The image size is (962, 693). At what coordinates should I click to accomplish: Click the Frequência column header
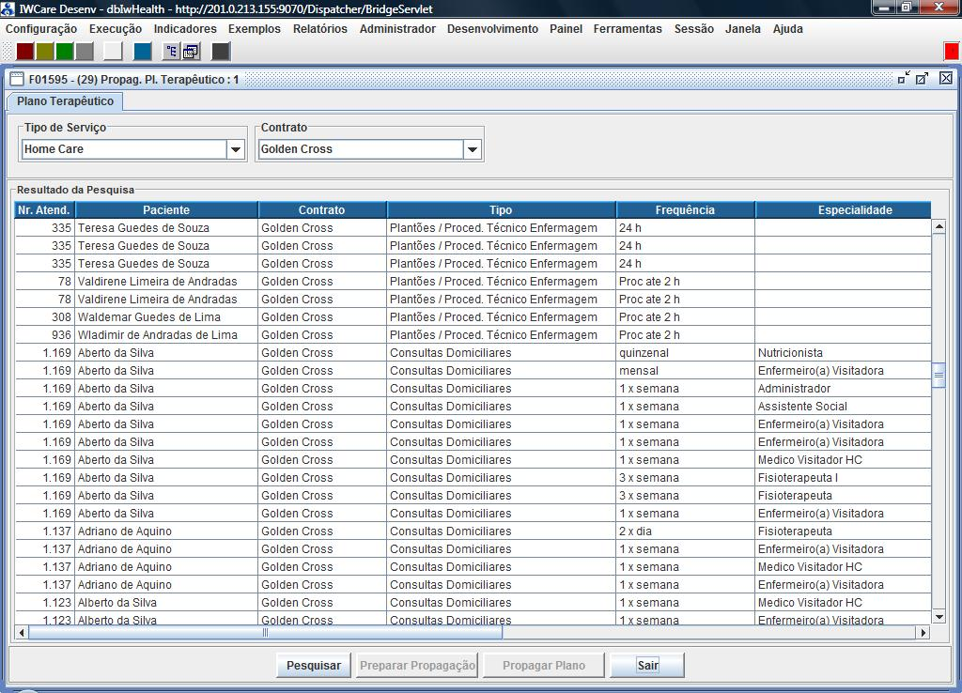[x=685, y=210]
